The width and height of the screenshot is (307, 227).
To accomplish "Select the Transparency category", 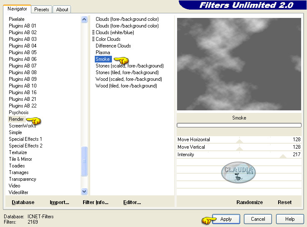I will point(22,179).
